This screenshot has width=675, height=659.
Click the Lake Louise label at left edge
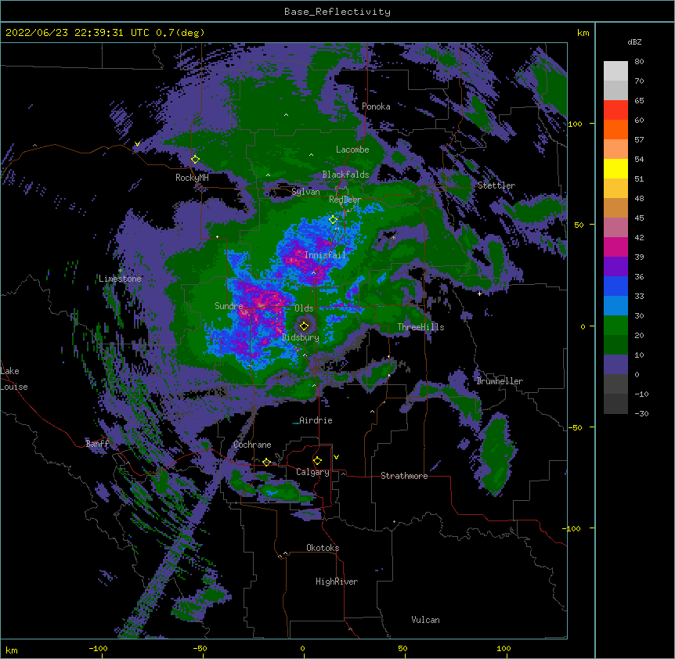(x=13, y=379)
